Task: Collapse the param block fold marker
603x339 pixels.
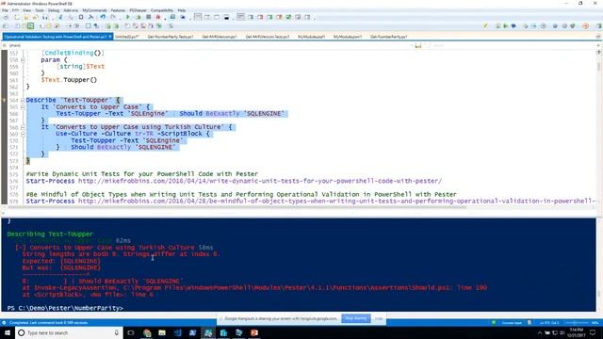Action: tap(23, 60)
